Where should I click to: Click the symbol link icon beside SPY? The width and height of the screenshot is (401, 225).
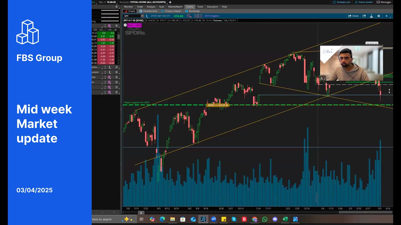click(x=147, y=16)
